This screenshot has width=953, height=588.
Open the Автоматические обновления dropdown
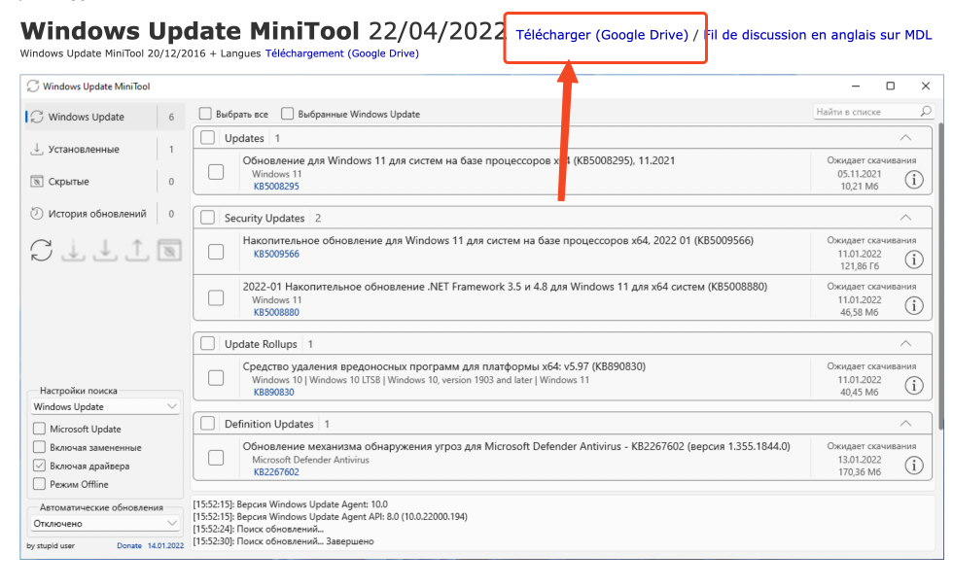tap(104, 523)
